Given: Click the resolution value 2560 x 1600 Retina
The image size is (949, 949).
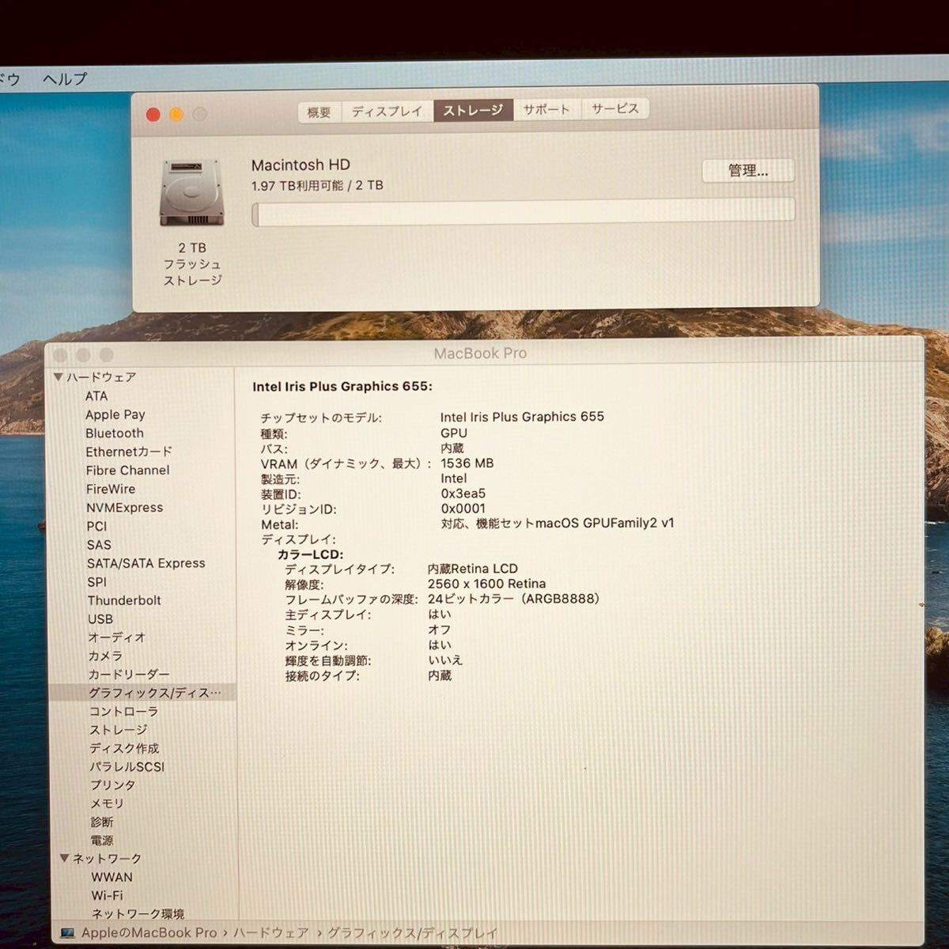Looking at the screenshot, I should click(486, 584).
